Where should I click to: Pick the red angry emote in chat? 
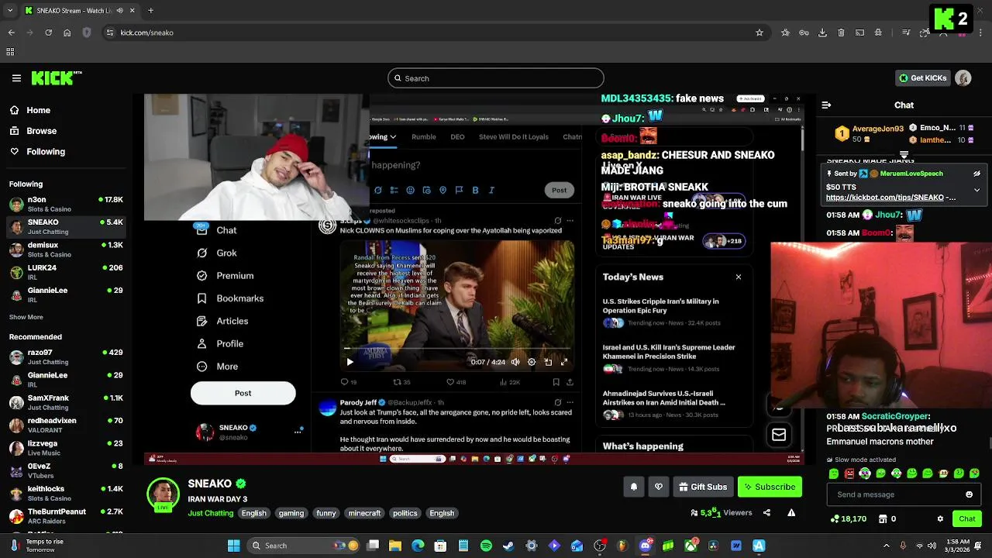coord(849,474)
